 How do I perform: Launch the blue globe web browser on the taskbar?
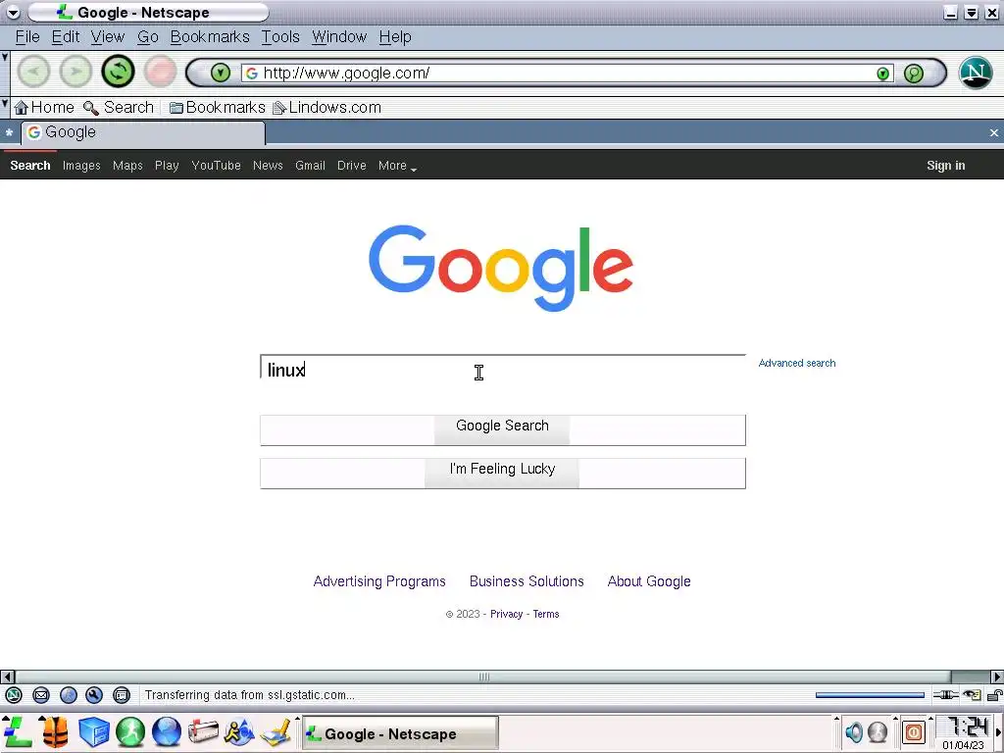pos(167,731)
